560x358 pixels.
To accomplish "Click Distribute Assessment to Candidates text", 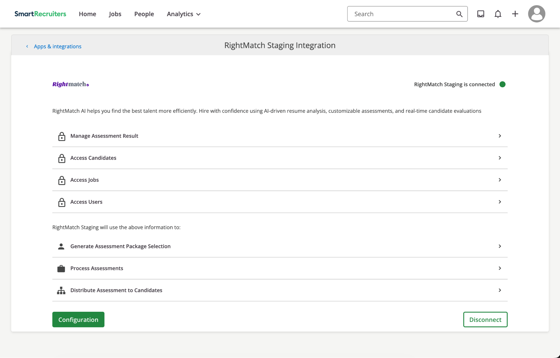I will tap(116, 290).
